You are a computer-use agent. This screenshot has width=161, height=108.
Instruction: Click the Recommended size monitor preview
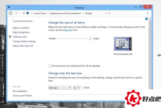[123, 44]
